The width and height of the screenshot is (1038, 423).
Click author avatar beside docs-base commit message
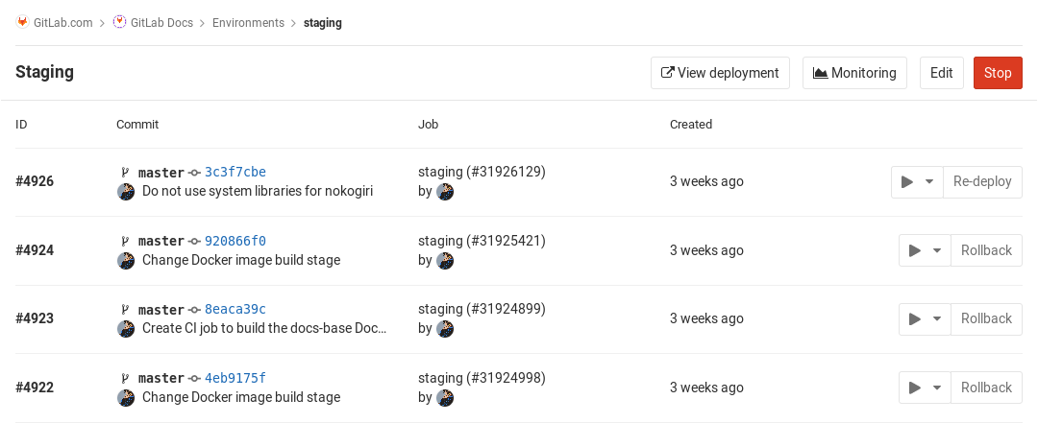[x=126, y=329]
